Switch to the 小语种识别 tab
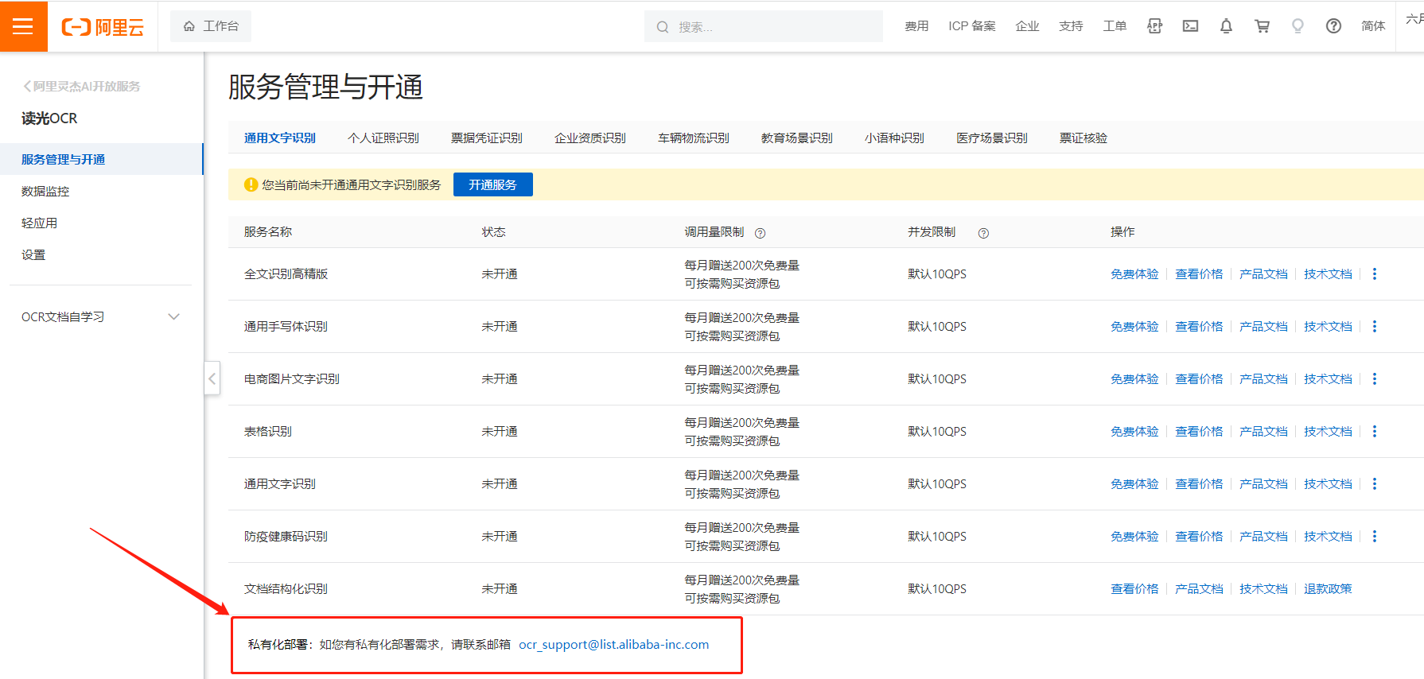Viewport: 1424px width, 679px height. pos(894,138)
